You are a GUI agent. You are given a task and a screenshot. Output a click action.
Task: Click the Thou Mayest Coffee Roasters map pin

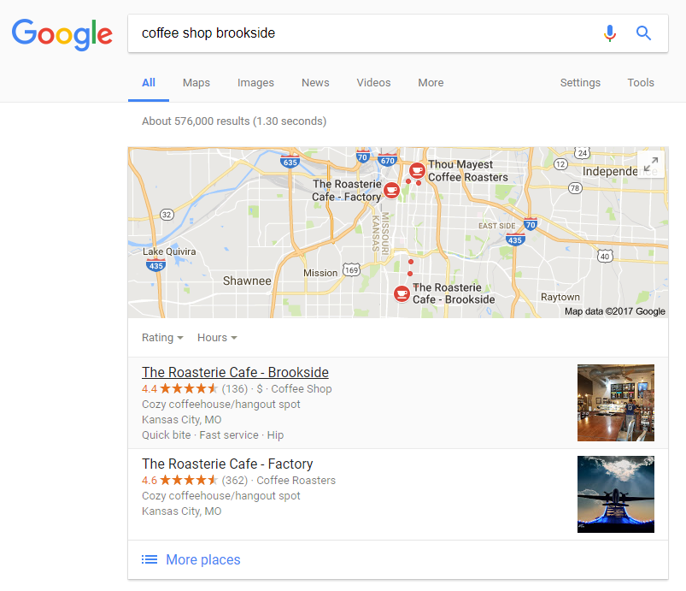(417, 170)
